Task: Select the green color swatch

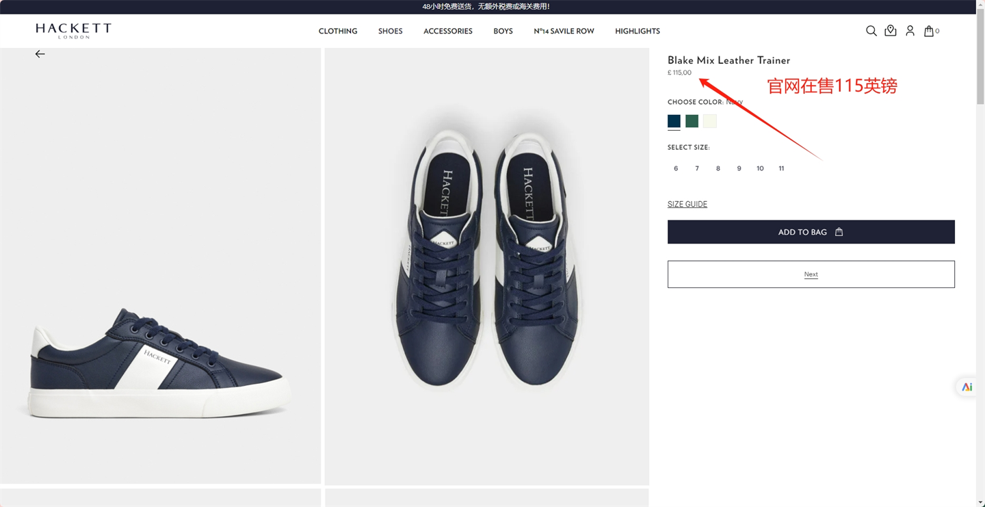Action: pyautogui.click(x=692, y=121)
